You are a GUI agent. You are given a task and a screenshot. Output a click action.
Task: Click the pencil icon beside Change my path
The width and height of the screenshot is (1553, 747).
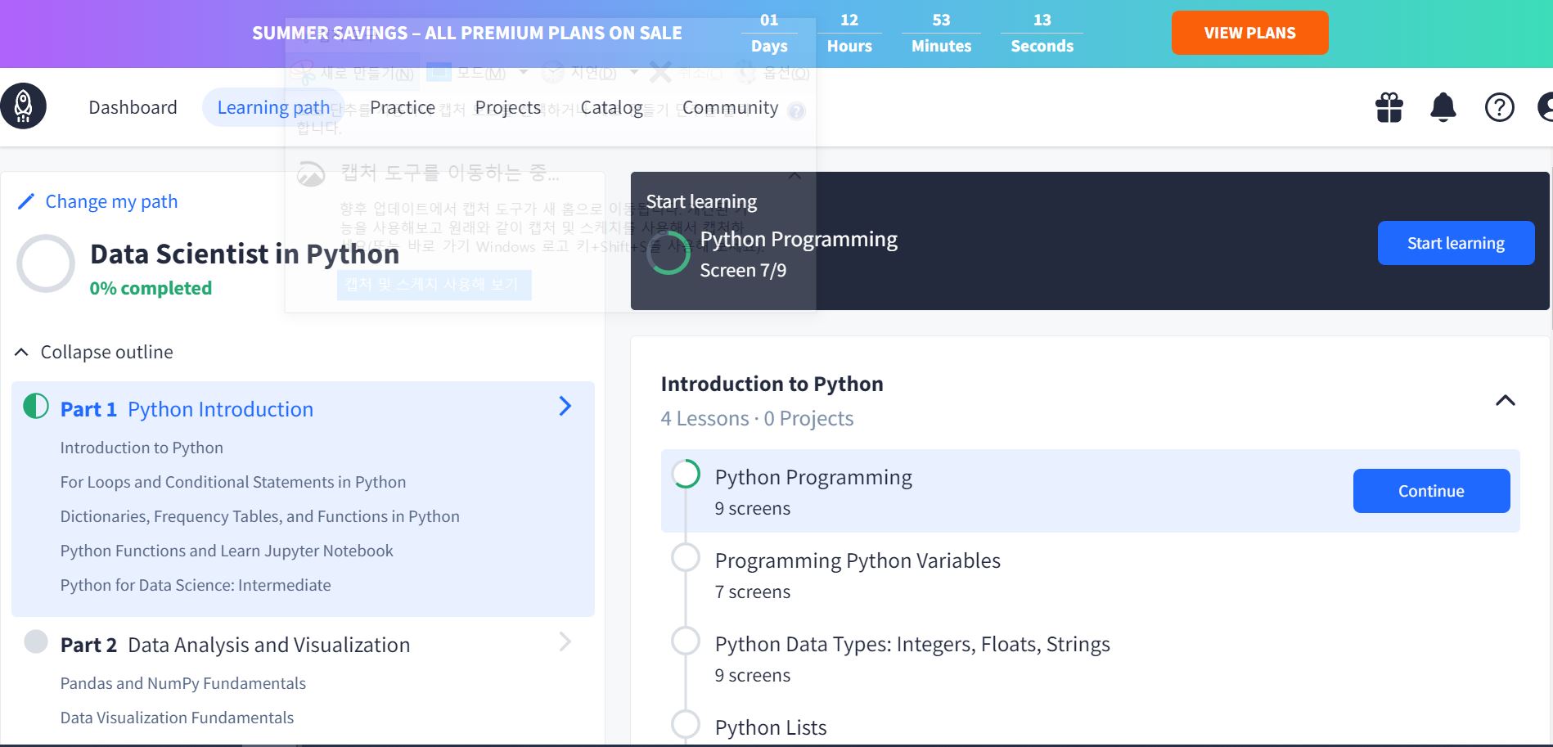pyautogui.click(x=26, y=201)
